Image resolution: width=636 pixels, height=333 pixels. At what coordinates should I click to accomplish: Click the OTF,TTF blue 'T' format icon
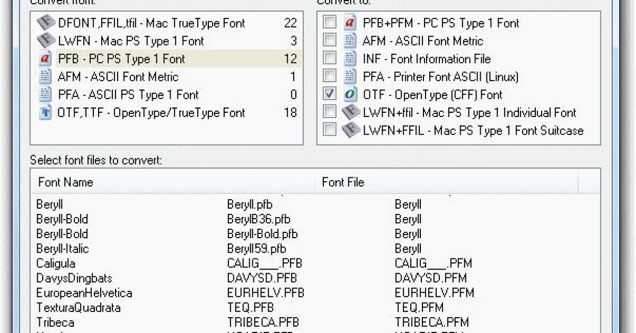[45, 112]
